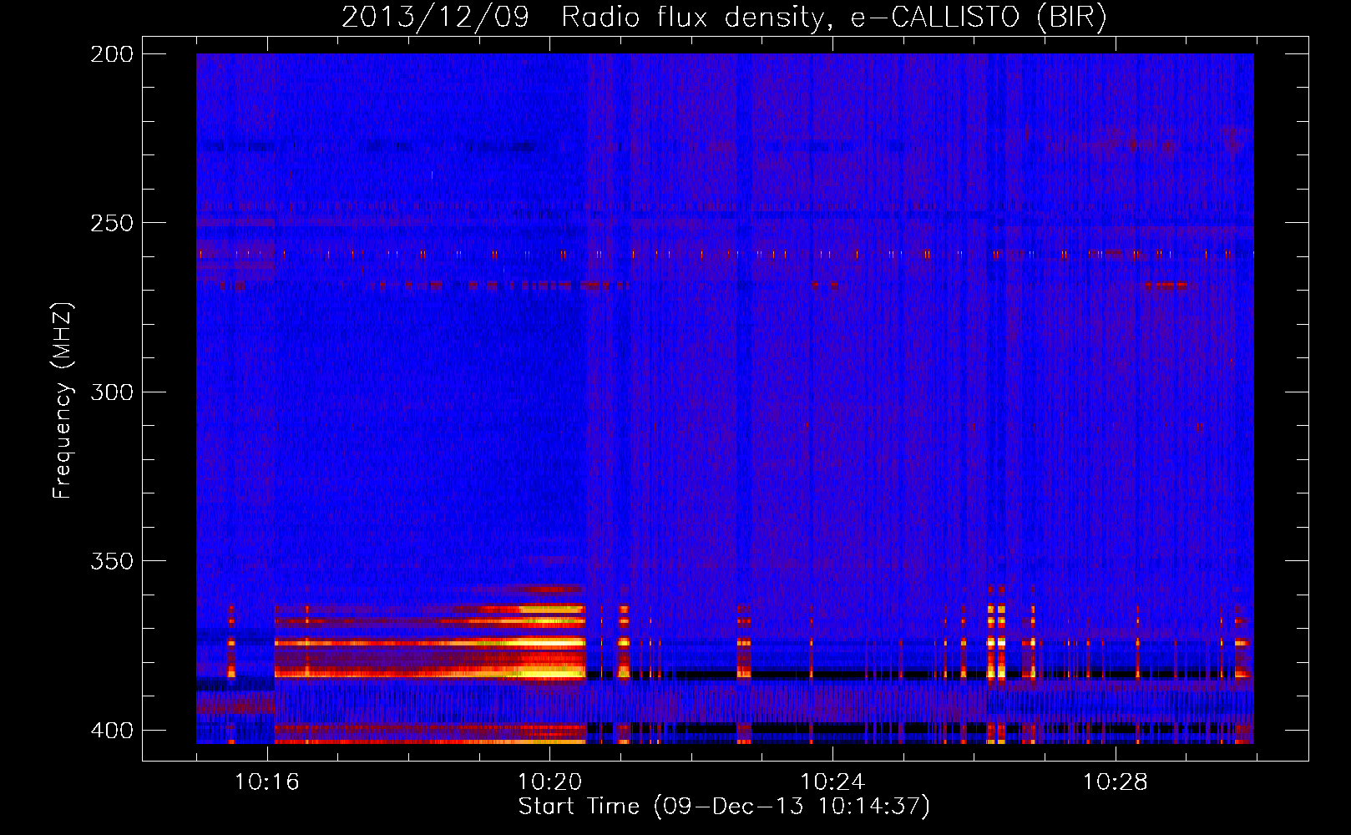1351x835 pixels.
Task: Click the 'Start Time (09-Dec-13 10:14:37)' label
Action: click(724, 807)
